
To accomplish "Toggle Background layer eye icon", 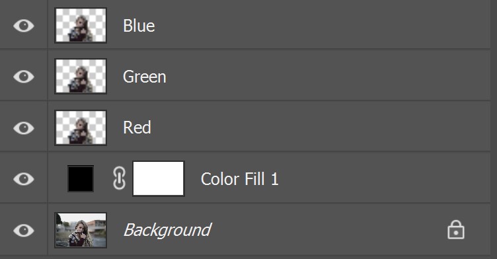I will click(x=24, y=230).
